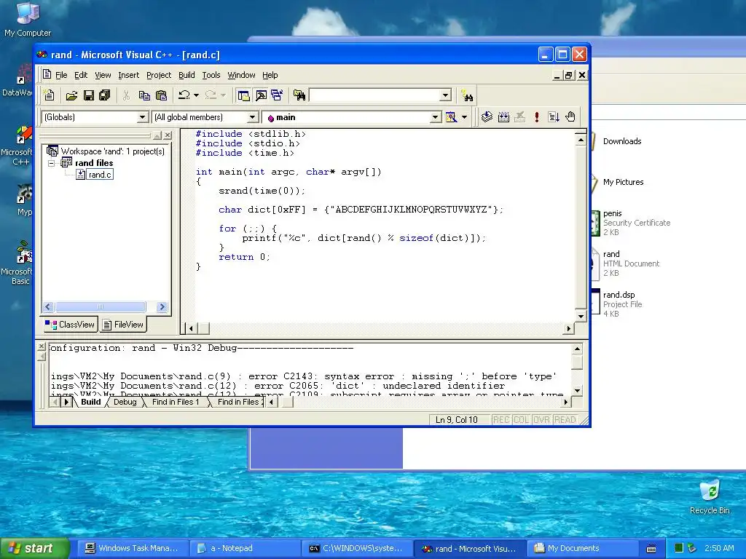Open My Computer desktop icon
The image size is (746, 559).
click(28, 20)
